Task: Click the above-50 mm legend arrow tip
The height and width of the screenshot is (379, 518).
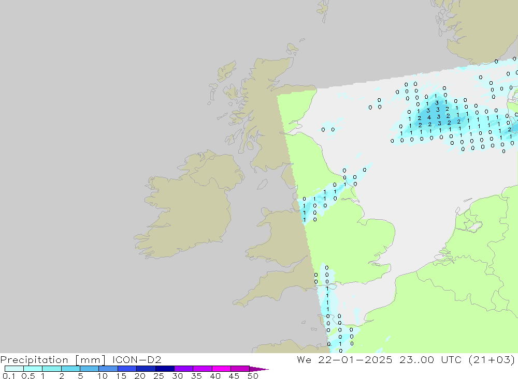Action: pyautogui.click(x=259, y=369)
